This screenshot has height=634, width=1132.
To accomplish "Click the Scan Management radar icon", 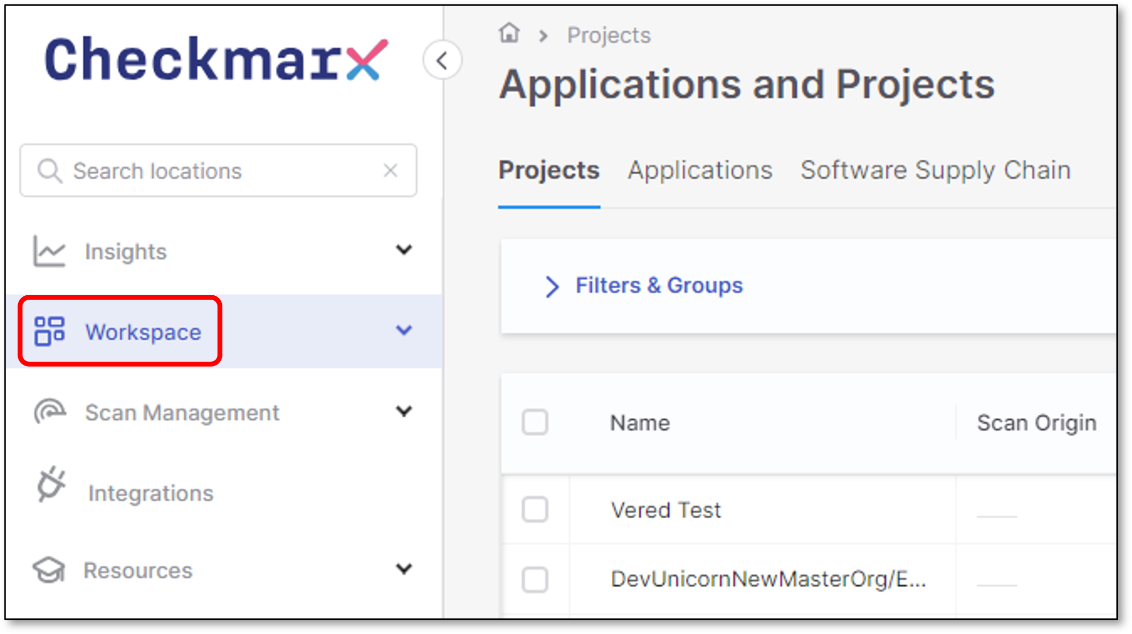I will pyautogui.click(x=49, y=412).
